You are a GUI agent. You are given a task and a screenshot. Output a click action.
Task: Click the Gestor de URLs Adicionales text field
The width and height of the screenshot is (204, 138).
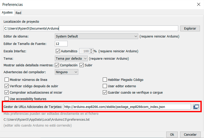pos(127,107)
